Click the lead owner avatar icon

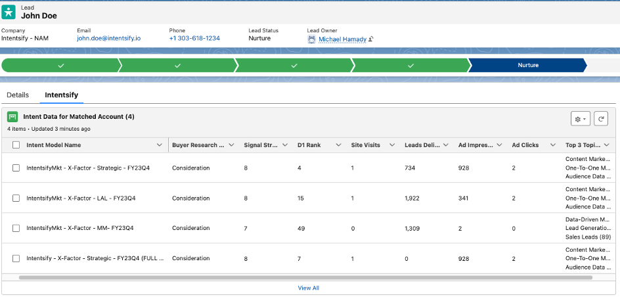click(x=311, y=39)
